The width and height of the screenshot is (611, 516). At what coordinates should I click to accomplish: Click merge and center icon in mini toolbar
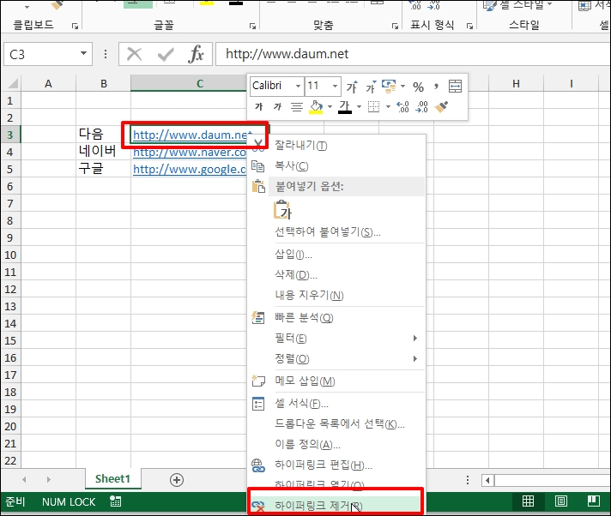pos(455,87)
